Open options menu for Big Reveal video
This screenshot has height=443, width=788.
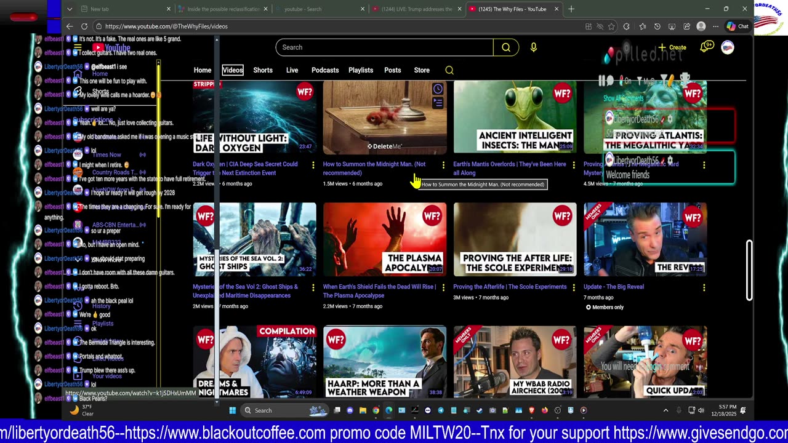tap(704, 287)
